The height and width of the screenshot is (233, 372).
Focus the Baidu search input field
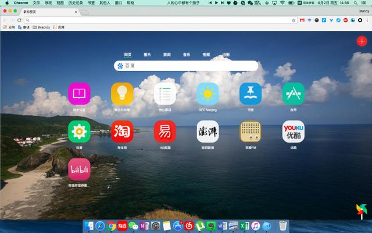[186, 66]
